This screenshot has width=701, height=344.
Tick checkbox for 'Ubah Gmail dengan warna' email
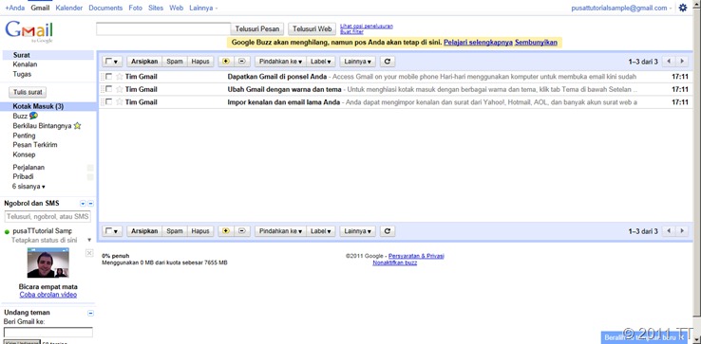pyautogui.click(x=108, y=89)
